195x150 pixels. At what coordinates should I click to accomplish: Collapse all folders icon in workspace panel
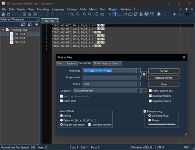[x=30, y=24]
